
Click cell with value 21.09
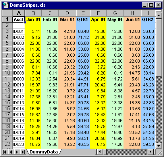33,91
